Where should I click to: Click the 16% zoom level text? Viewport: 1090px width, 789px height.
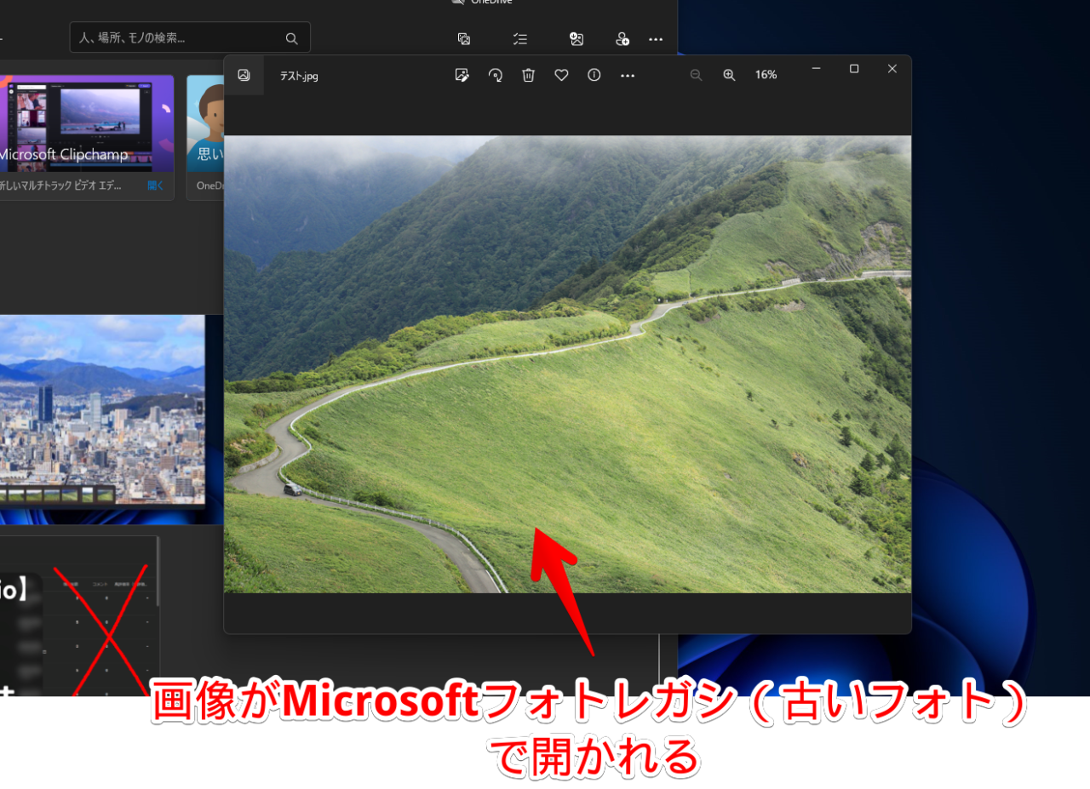click(766, 75)
